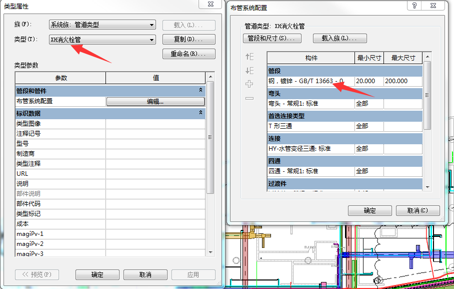Image resolution: width=454 pixels, height=289 pixels.
Task: Select the 布管系统配置 parameter label
Action: 34,101
